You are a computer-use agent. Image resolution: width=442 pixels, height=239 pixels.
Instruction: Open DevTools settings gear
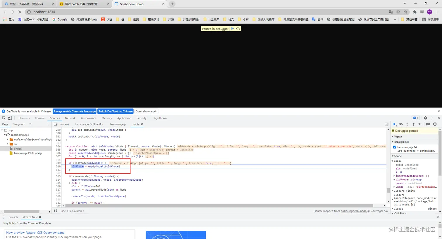tap(425, 118)
